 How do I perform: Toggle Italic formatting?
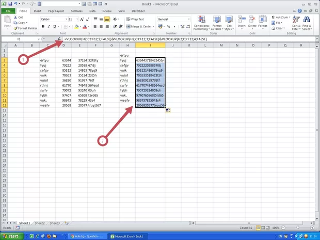(x=49, y=26)
